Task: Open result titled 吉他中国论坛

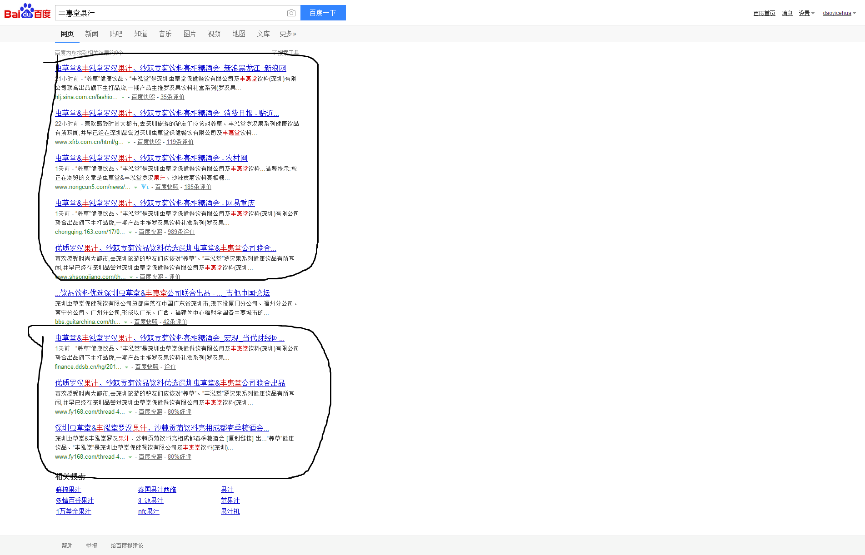Action: [x=163, y=293]
